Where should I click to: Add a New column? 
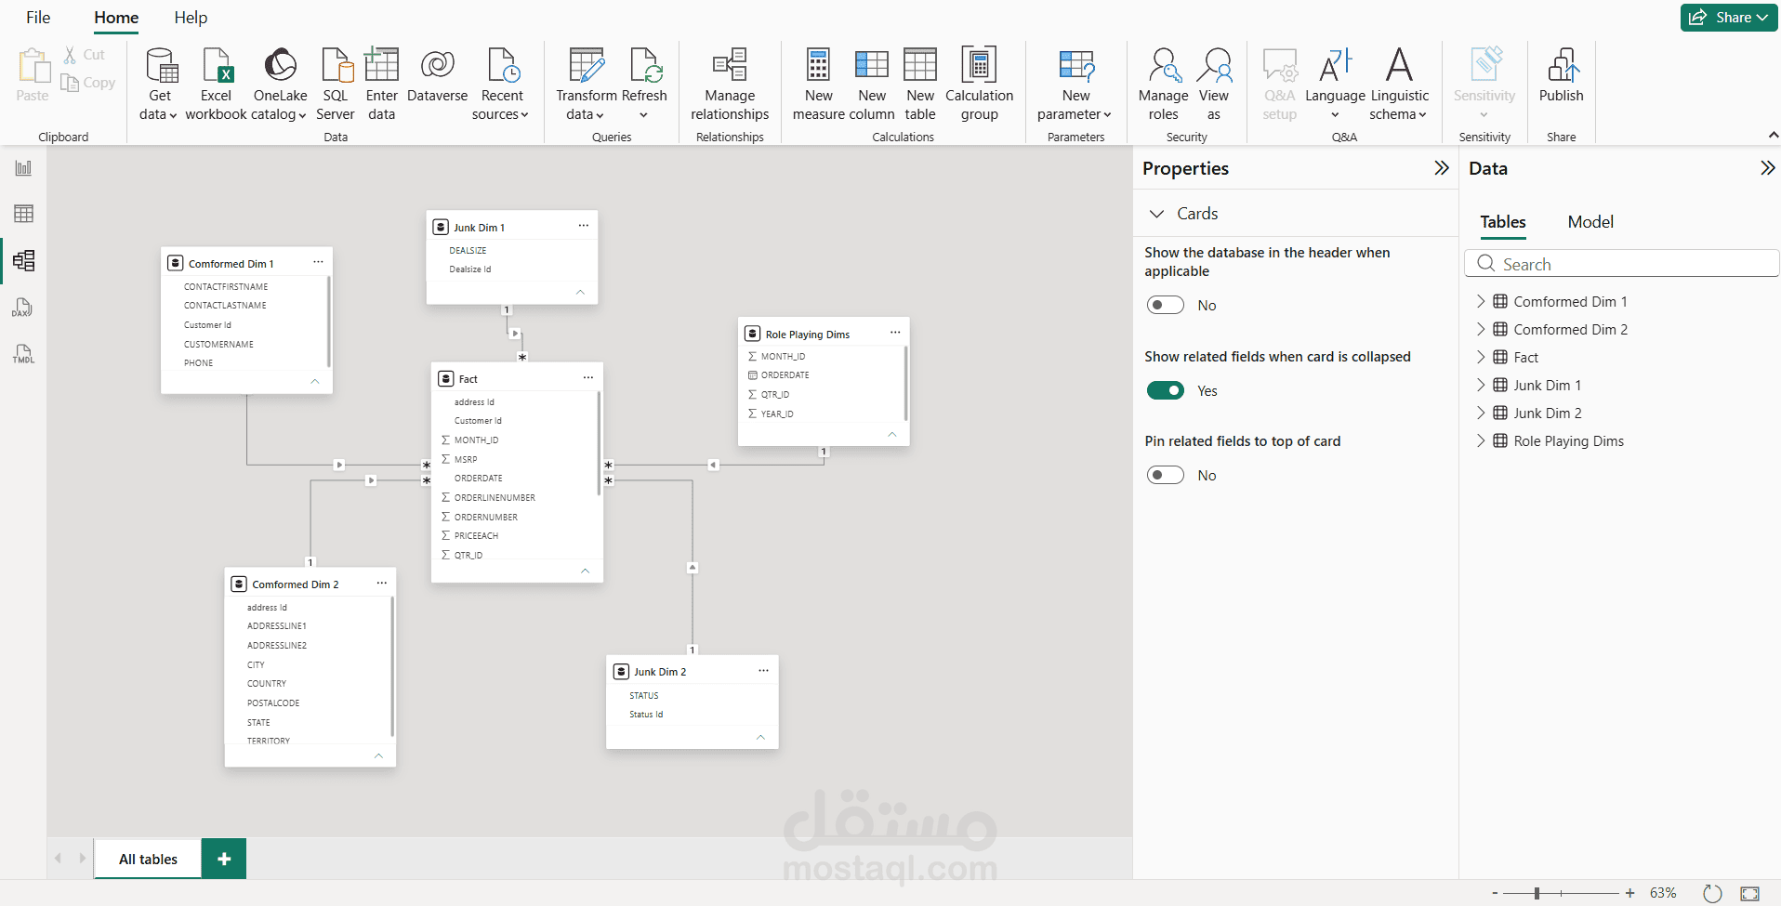[x=872, y=85]
